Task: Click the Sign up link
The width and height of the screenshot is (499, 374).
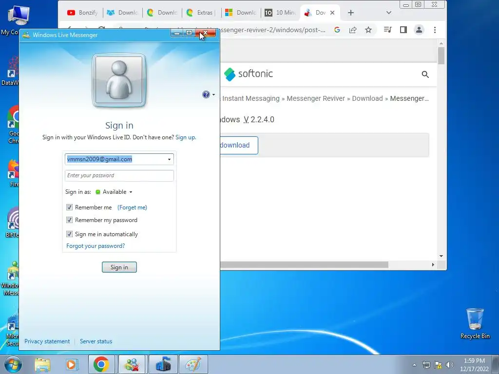Action: pyautogui.click(x=186, y=137)
